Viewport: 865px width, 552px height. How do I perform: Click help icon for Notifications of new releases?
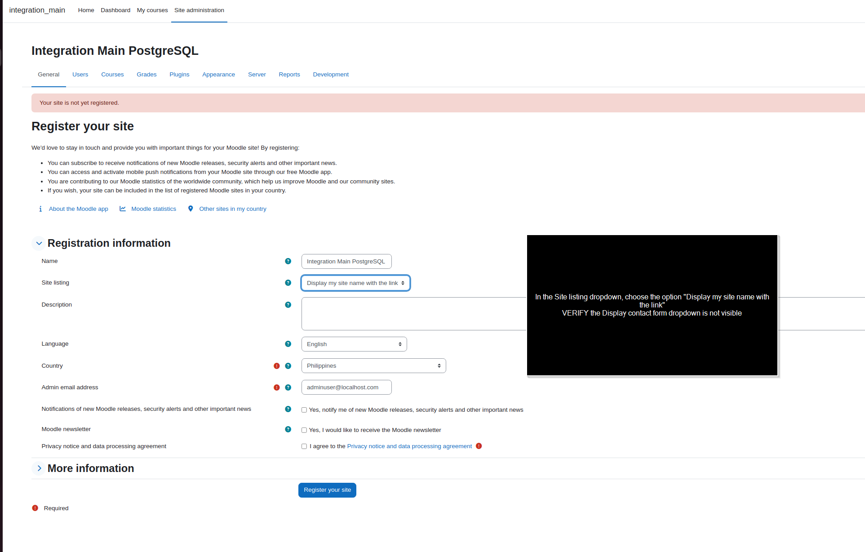click(x=288, y=409)
